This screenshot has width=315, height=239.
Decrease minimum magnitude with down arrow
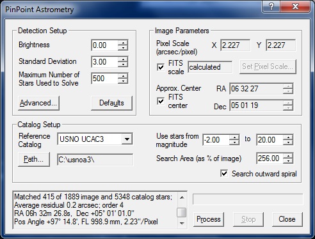coord(234,143)
